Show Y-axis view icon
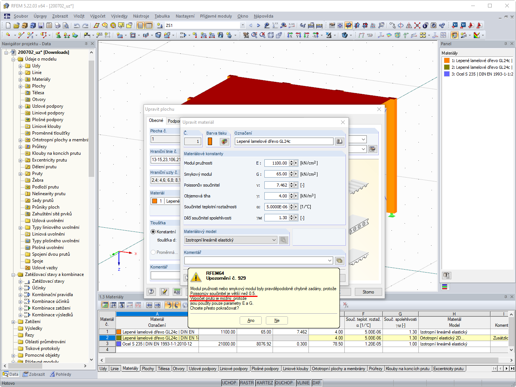The width and height of the screenshot is (516, 387). point(298,35)
